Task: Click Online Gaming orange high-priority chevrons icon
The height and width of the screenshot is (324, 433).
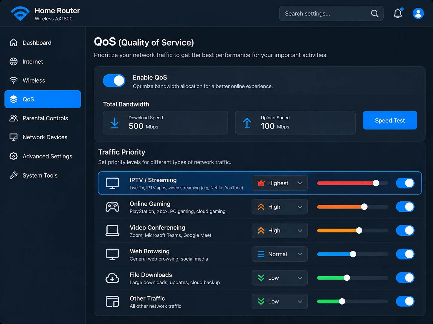Action: [261, 207]
